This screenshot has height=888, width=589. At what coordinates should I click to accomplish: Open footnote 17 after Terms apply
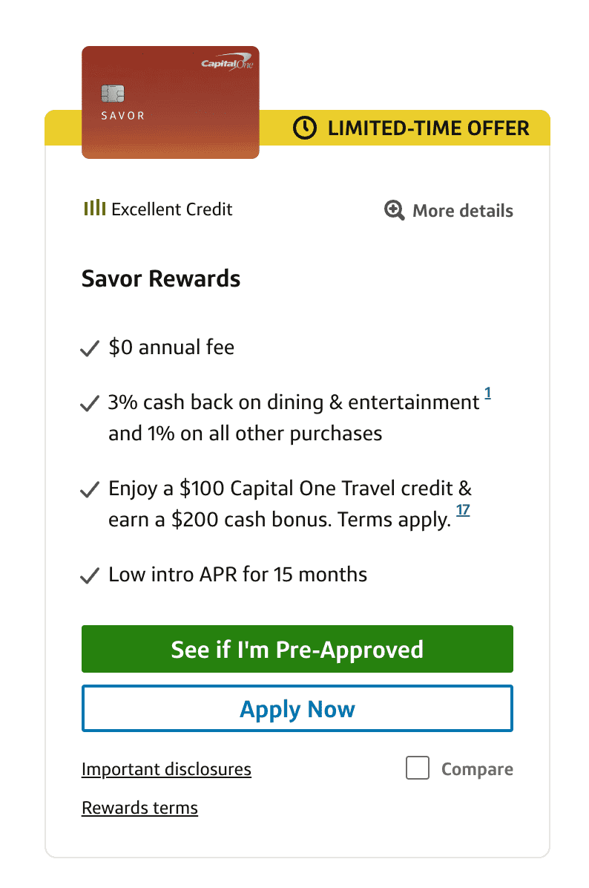(463, 511)
